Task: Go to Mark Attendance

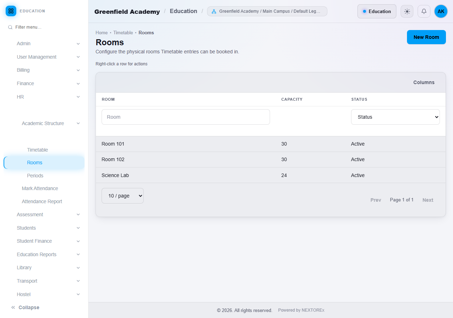Action: [40, 188]
